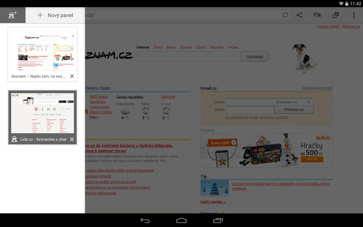Image resolution: width=363 pixels, height=227 pixels.
Task: Select the Mapy search tab
Action: (171, 47)
